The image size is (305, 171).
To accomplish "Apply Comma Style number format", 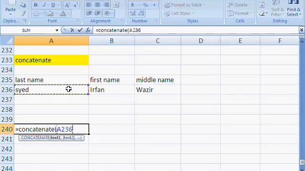I will 154,5.
